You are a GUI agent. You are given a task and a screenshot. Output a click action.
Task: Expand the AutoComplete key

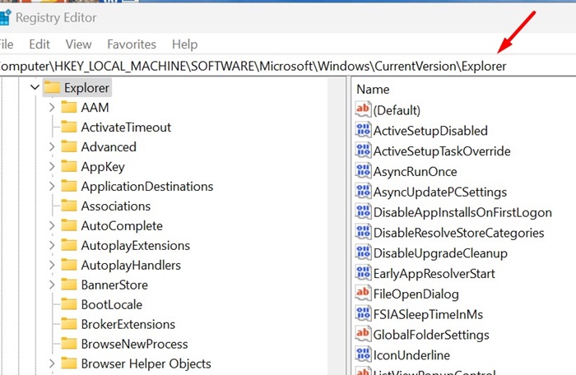pos(52,226)
